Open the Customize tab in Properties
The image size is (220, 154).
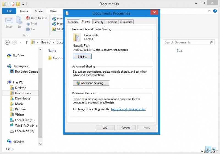(x=126, y=22)
